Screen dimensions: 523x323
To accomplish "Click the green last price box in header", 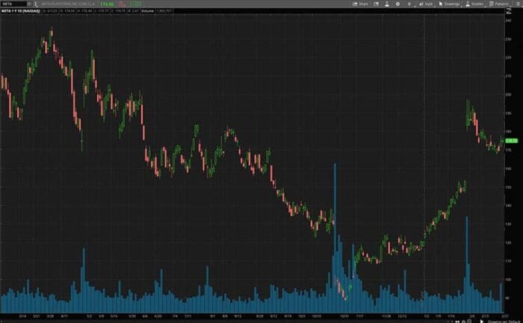I will pyautogui.click(x=107, y=4).
